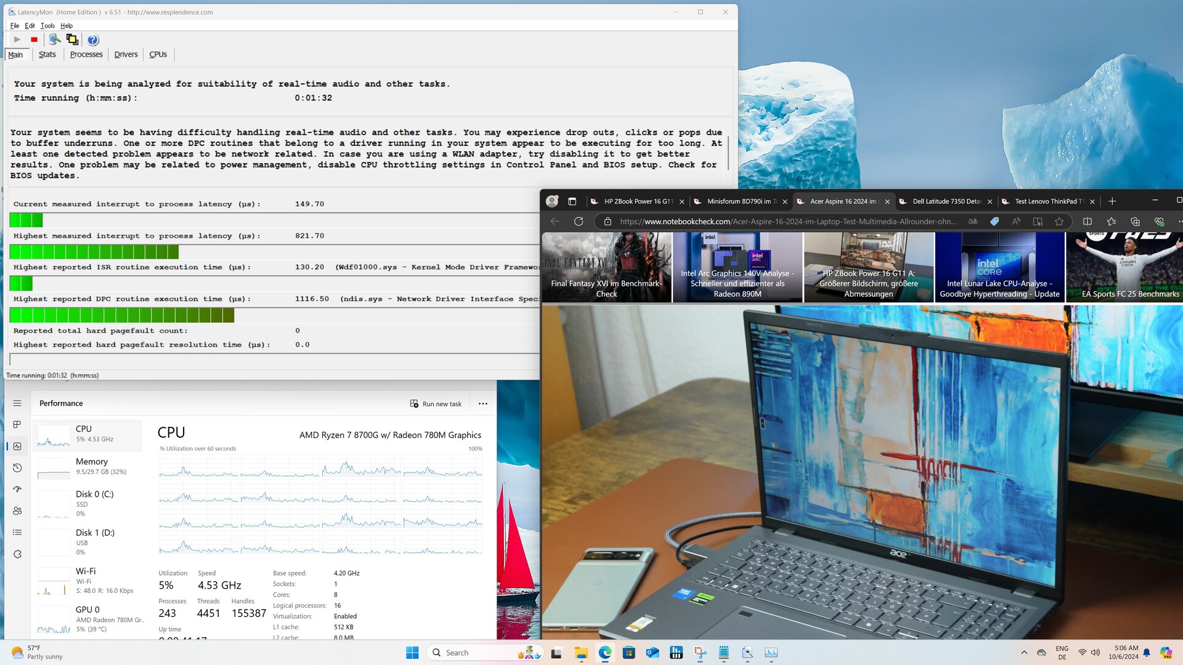Go to Task Manager Processes page icon

(17, 425)
